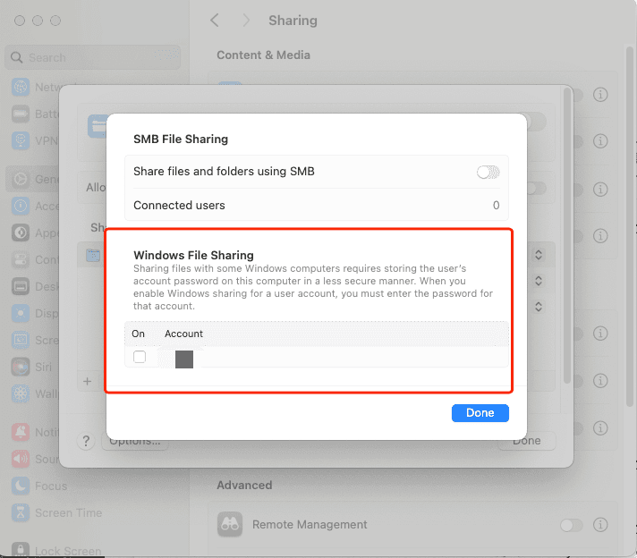Open Screen Saver in the sidebar
637x558 pixels.
coord(36,340)
